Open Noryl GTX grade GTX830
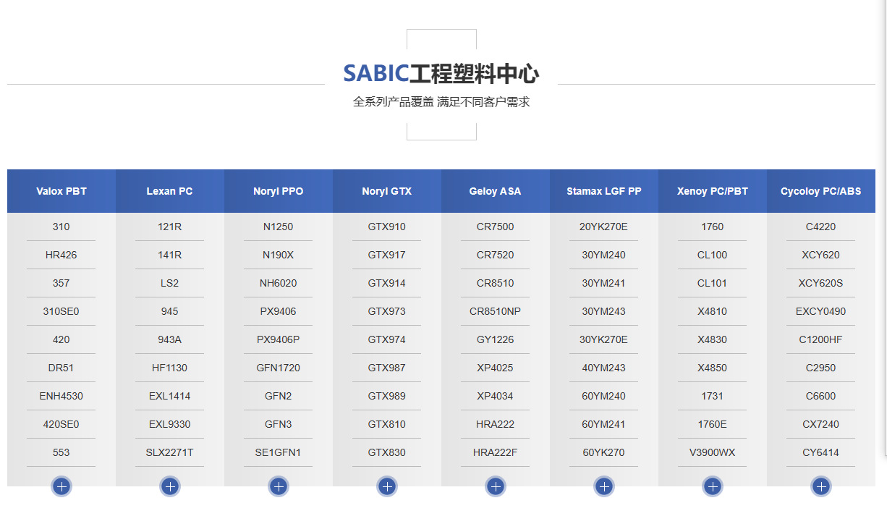The height and width of the screenshot is (524, 887). [x=387, y=452]
